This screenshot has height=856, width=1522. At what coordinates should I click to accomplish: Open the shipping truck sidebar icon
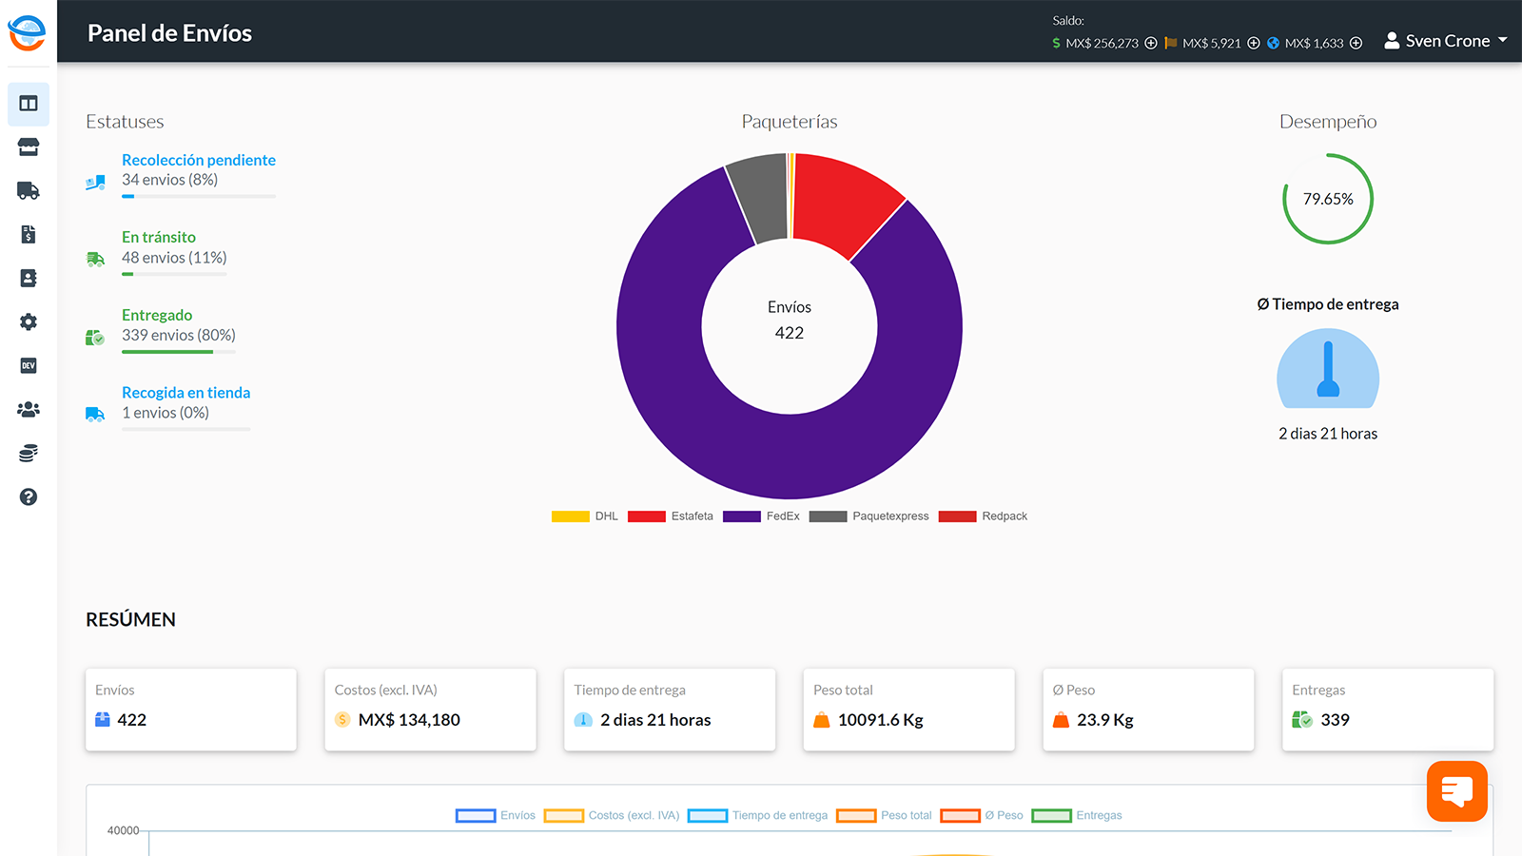pyautogui.click(x=29, y=191)
